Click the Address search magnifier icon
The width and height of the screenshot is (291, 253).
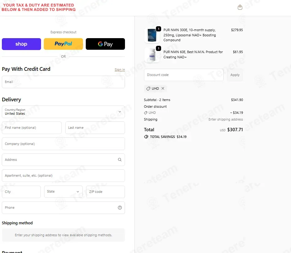[x=120, y=160]
